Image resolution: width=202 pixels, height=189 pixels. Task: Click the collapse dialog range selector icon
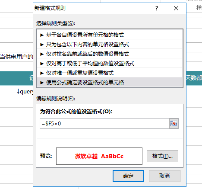(x=174, y=124)
